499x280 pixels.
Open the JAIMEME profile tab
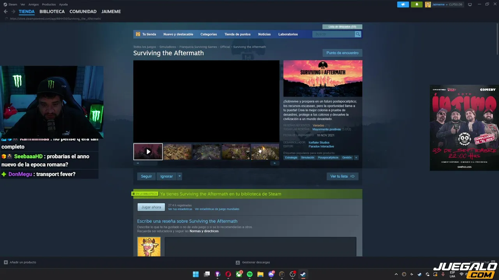[x=111, y=12]
